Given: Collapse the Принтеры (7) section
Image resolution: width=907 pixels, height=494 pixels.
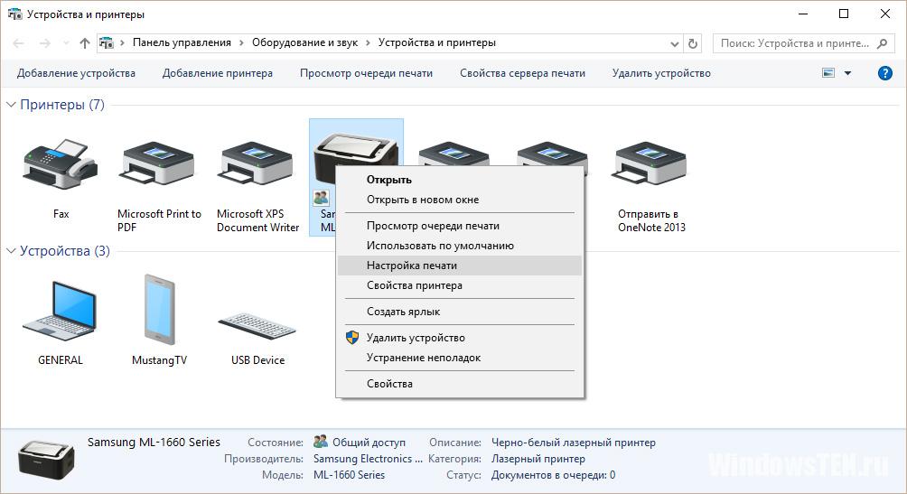Looking at the screenshot, I should pyautogui.click(x=11, y=105).
